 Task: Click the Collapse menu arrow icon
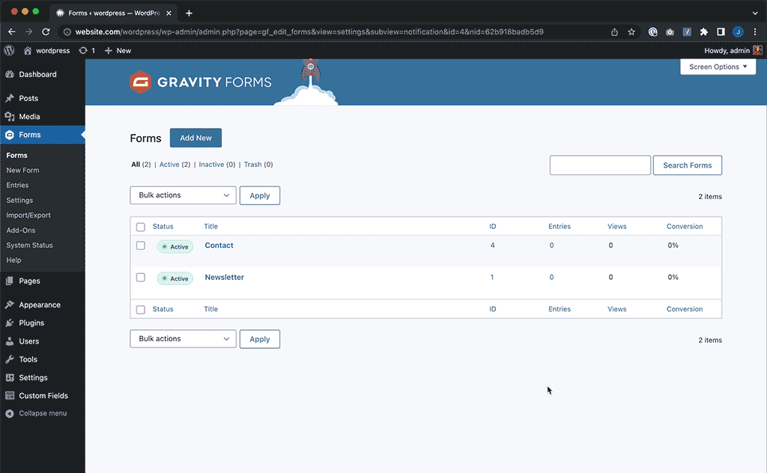tap(9, 413)
